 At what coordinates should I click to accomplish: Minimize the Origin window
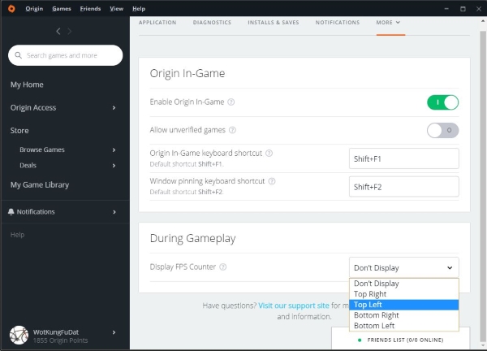pos(446,9)
